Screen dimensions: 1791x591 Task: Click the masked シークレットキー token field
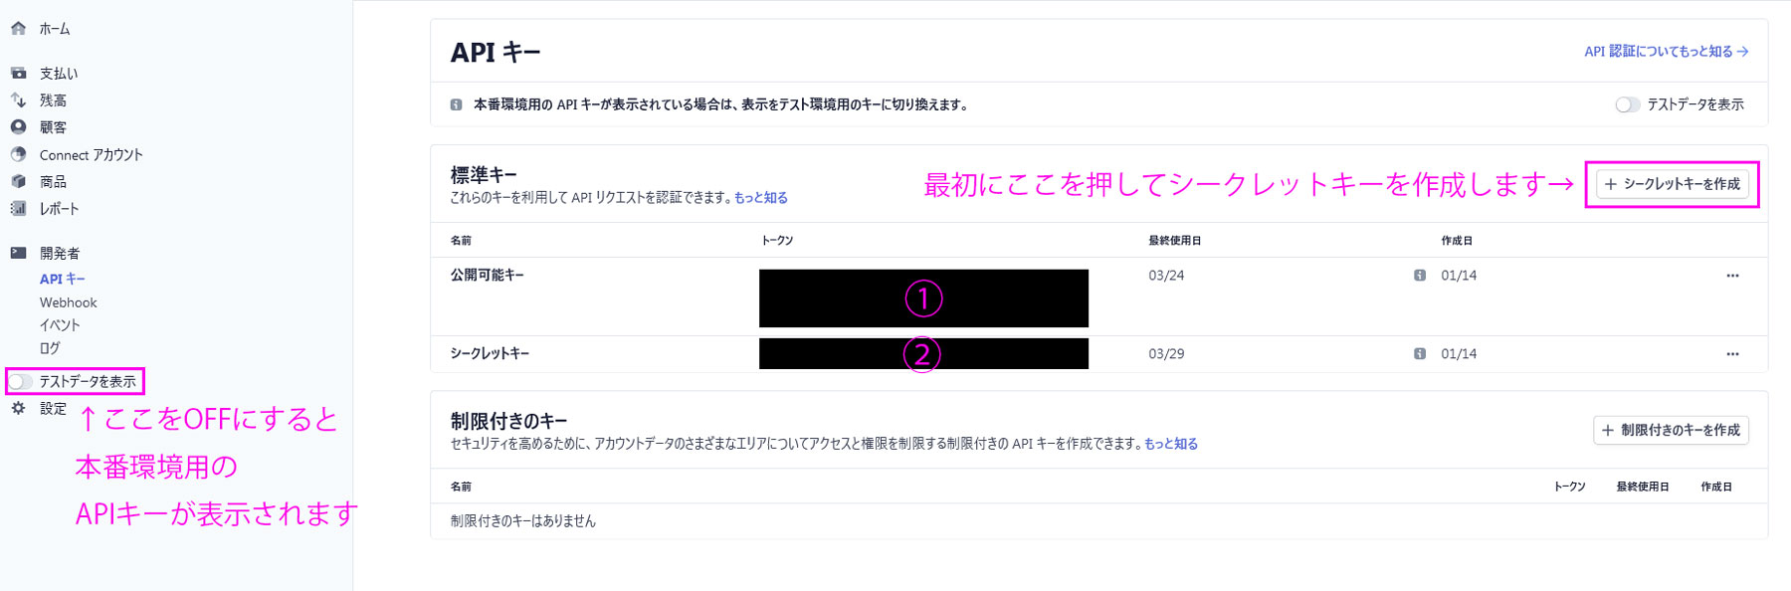(x=923, y=353)
